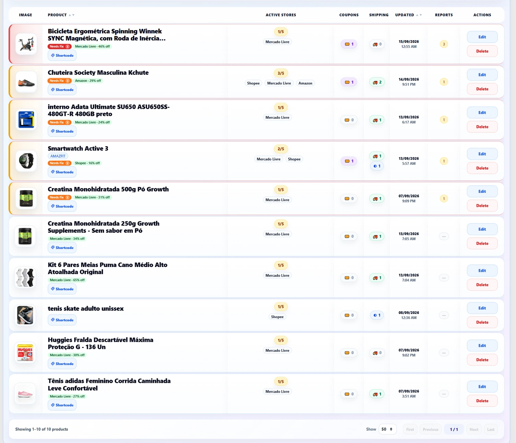Jump to the Last page

point(491,430)
